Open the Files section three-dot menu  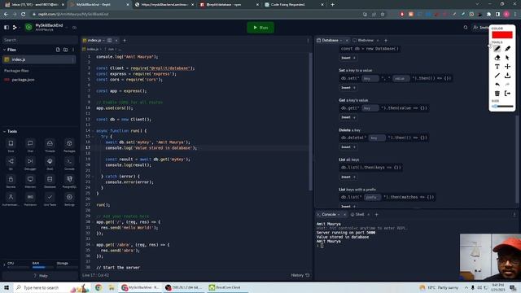[73, 50]
